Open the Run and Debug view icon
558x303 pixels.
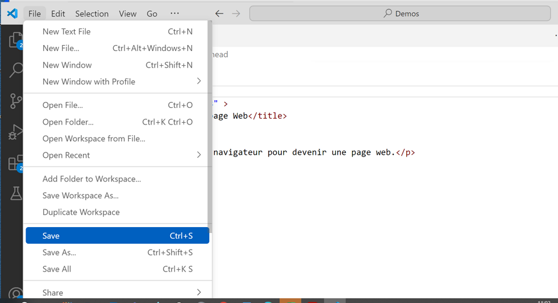point(15,132)
